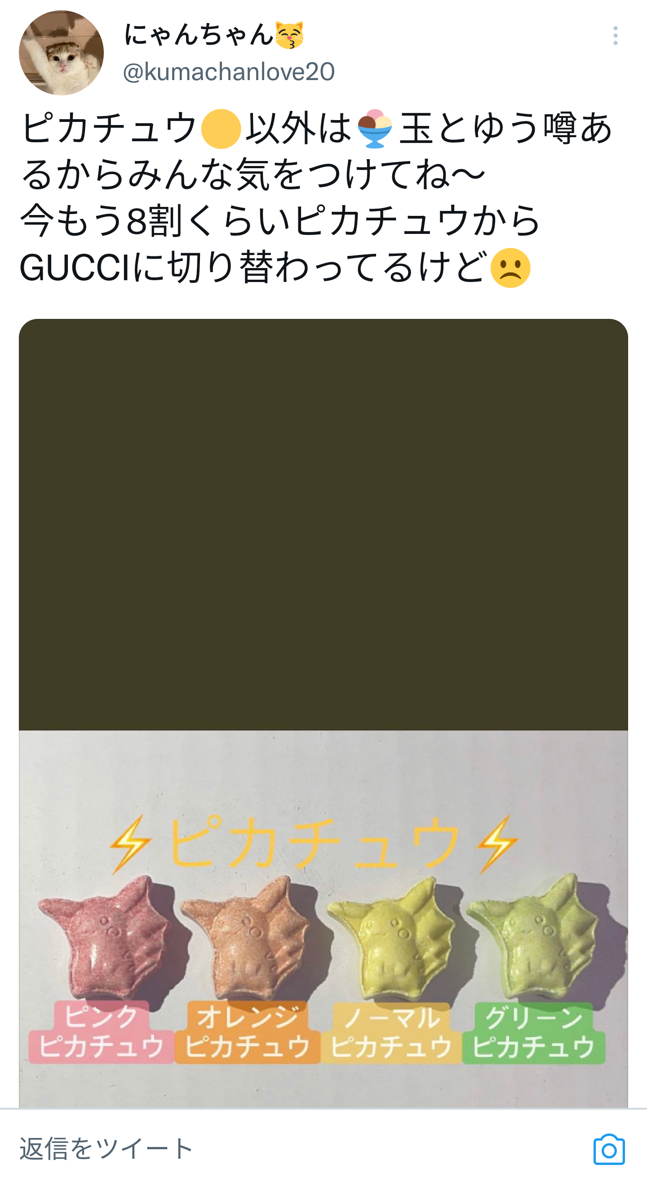Viewport: 647px width, 1178px height.
Task: Tap the left lightning bolt in image
Action: click(130, 844)
